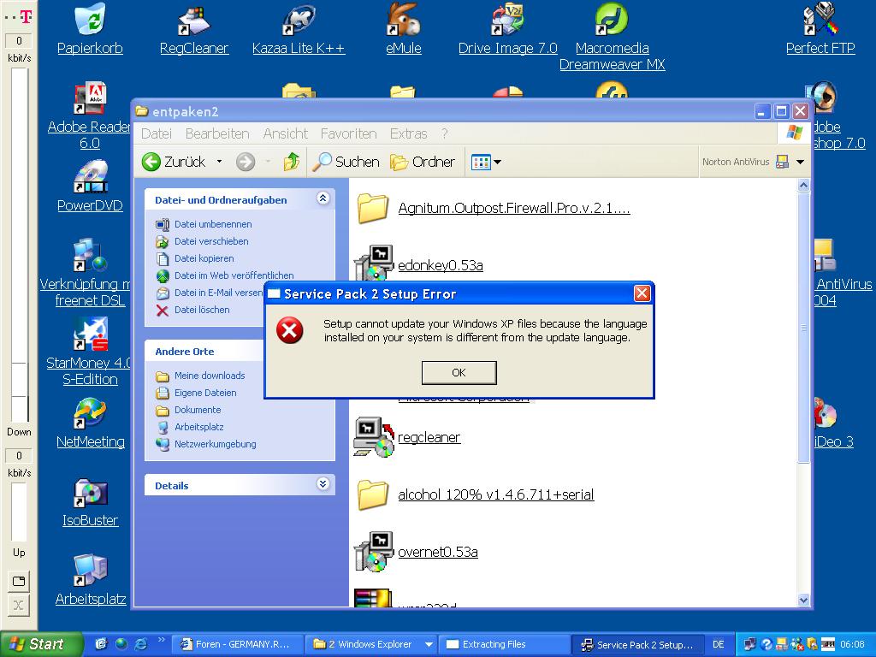Screen dimensions: 876x657
Task: Click the DE language indicator
Action: coord(718,645)
